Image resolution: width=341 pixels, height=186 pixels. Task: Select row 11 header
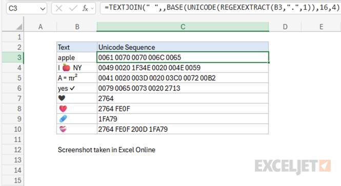coord(13,139)
